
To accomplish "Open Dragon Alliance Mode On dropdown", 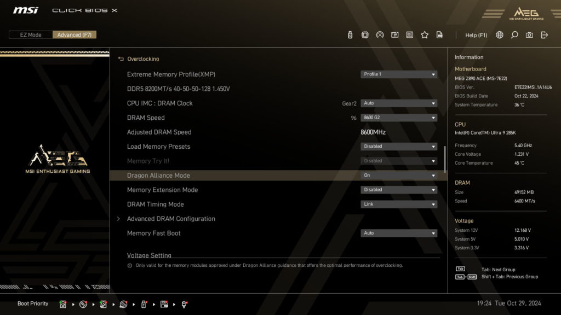I will (399, 176).
